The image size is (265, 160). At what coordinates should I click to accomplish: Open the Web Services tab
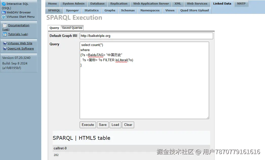pos(197,4)
